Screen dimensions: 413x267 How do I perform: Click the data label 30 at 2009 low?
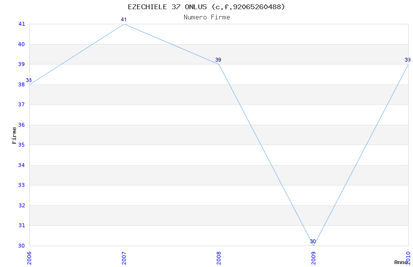tap(312, 241)
